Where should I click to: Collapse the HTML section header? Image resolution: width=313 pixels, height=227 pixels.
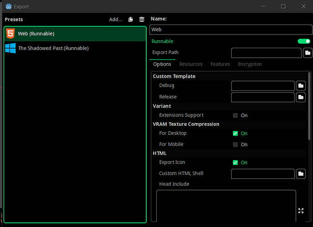(x=229, y=153)
